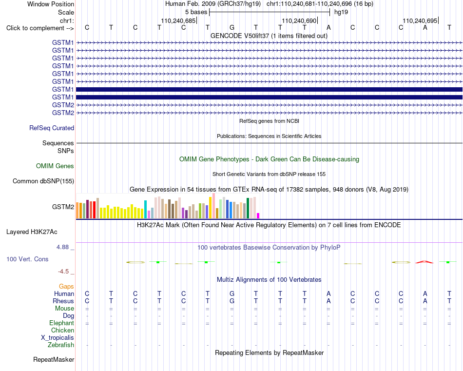Select the Chicken alignment row label
This screenshot has height=371, width=463.
(62, 330)
